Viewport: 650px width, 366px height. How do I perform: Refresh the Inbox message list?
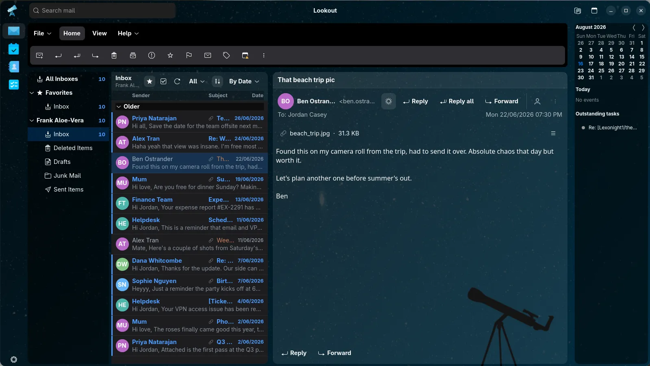click(x=177, y=81)
